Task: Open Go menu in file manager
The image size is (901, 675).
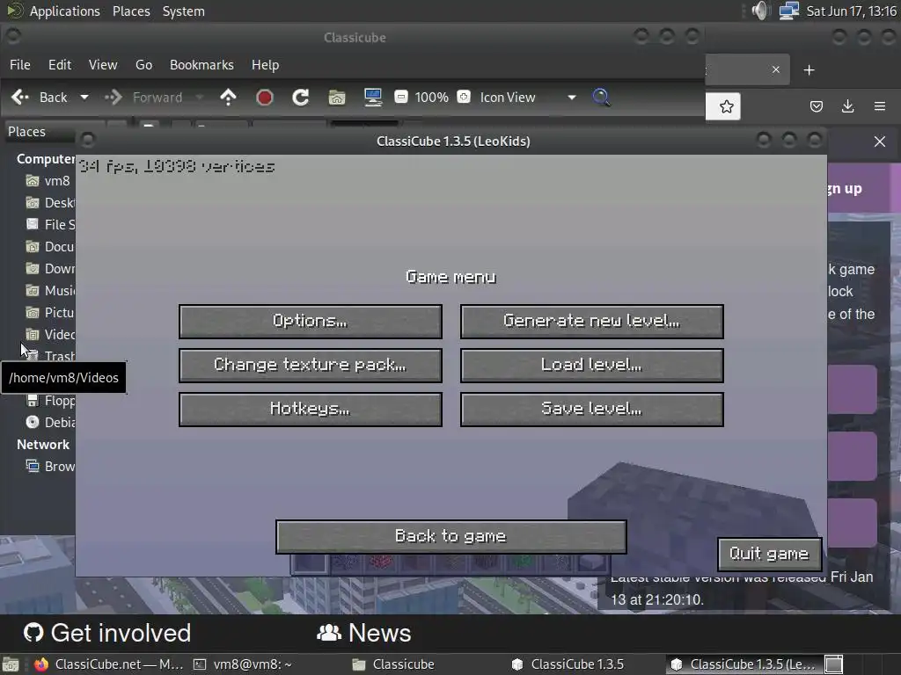Action: pyautogui.click(x=143, y=65)
